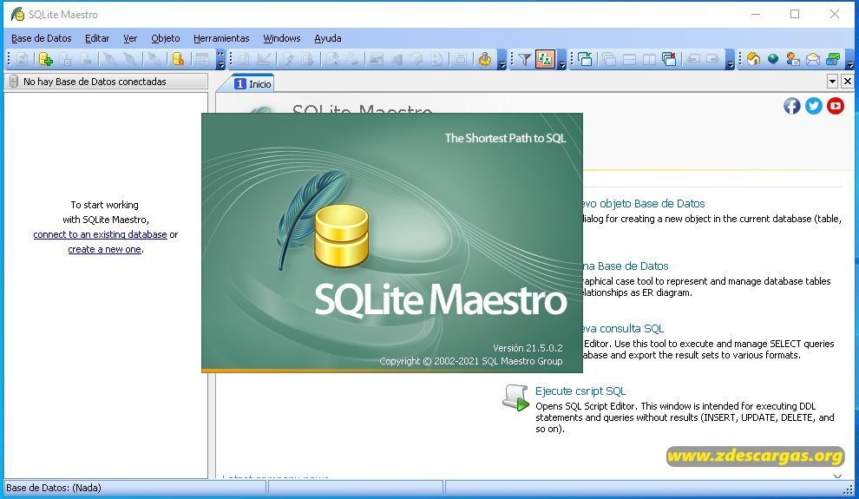
Task: Toggle the highlighted tree view mode button
Action: 545,59
